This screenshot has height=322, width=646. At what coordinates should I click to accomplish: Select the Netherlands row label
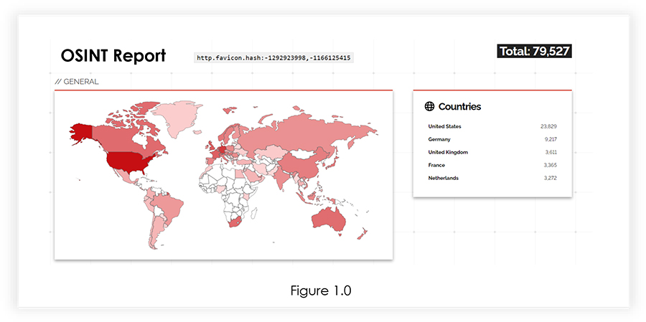[x=444, y=179]
